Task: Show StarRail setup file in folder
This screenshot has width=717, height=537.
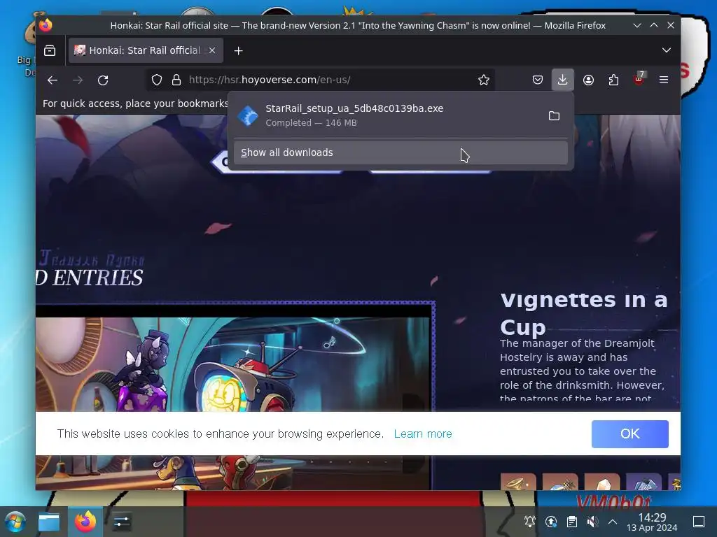Action: point(554,115)
